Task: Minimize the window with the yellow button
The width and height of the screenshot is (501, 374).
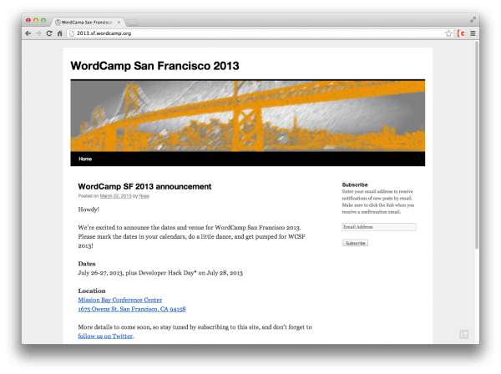Action: (36, 20)
